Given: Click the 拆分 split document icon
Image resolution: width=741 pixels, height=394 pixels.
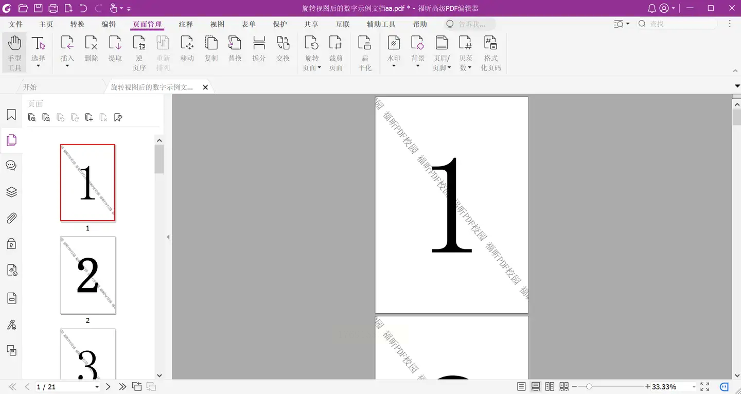Looking at the screenshot, I should (x=259, y=49).
